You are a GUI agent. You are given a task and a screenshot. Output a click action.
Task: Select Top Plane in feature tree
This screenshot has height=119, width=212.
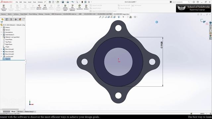(8, 42)
